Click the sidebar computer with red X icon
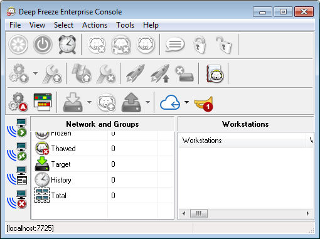This screenshot has width=320, height=239. [18, 199]
